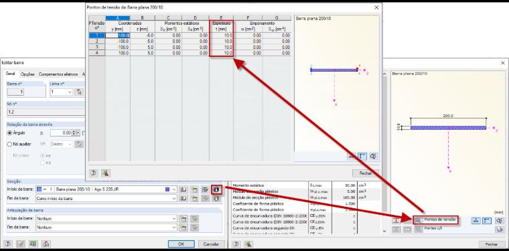The height and width of the screenshot is (251, 509).
Task: Create new section icon for Fim da barra section
Action: pos(194,198)
